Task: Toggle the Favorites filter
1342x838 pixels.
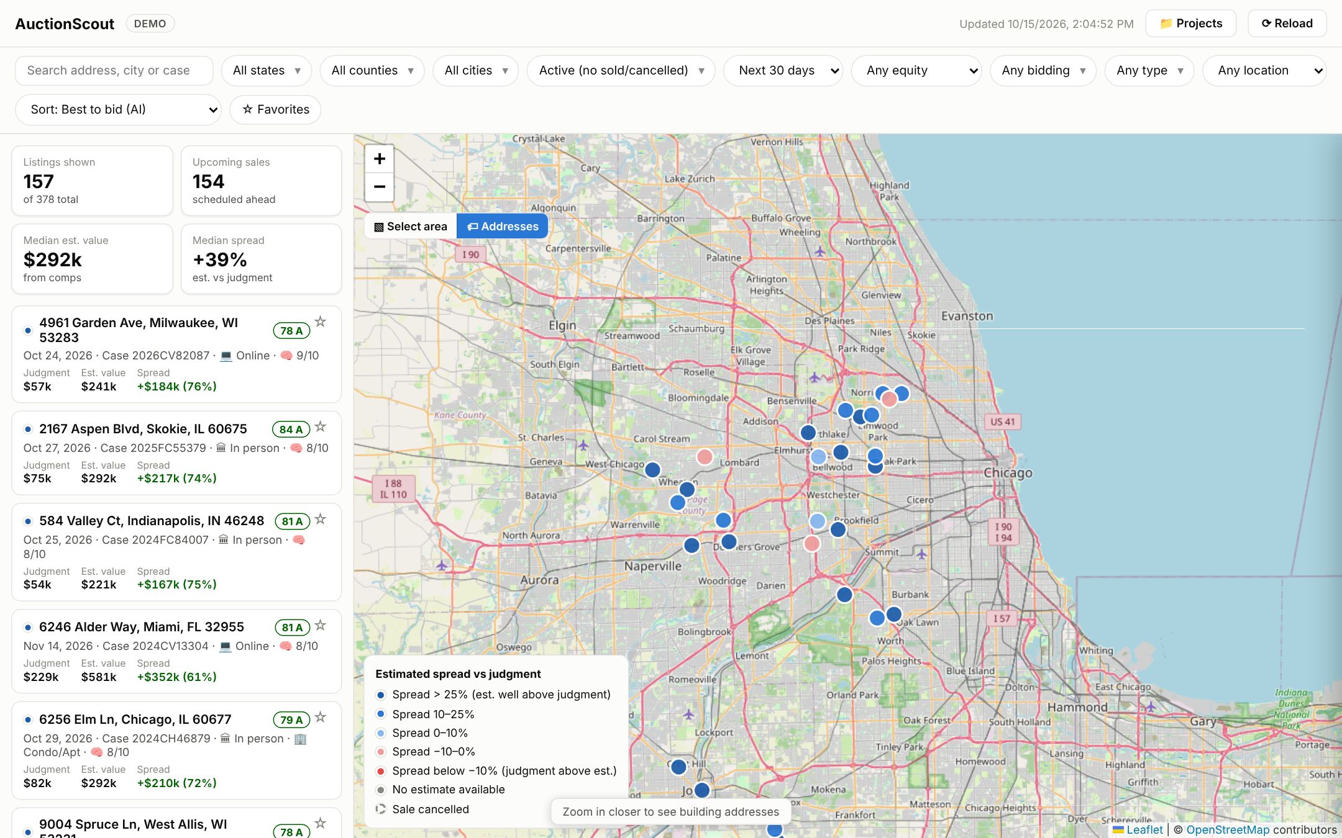Action: point(275,110)
